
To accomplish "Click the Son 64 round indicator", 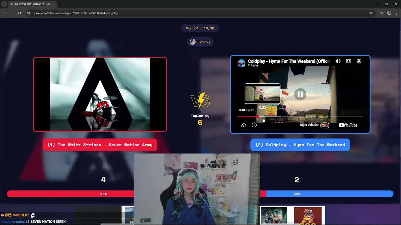I will (x=200, y=28).
